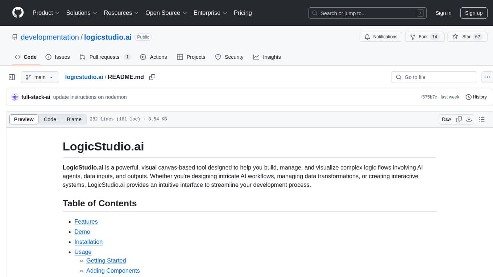Copy raw file contents

(459, 119)
